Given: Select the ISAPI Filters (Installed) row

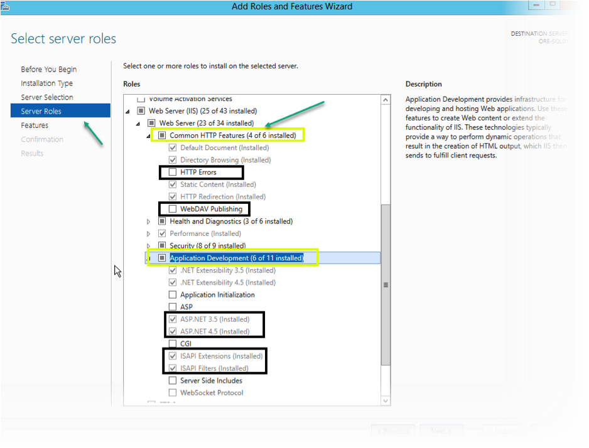Looking at the screenshot, I should click(x=214, y=368).
